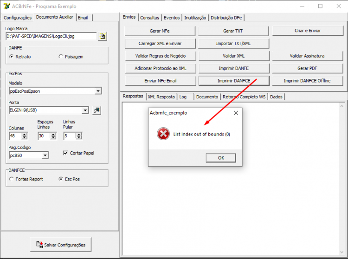Click the Linhas Pular value field

[x=70, y=136]
